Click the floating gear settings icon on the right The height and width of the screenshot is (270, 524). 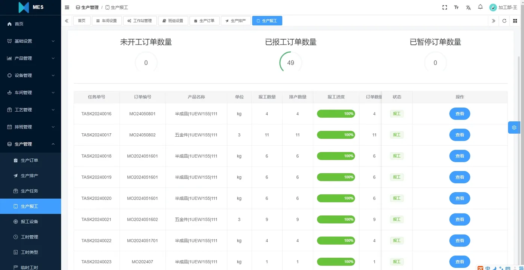(x=514, y=127)
